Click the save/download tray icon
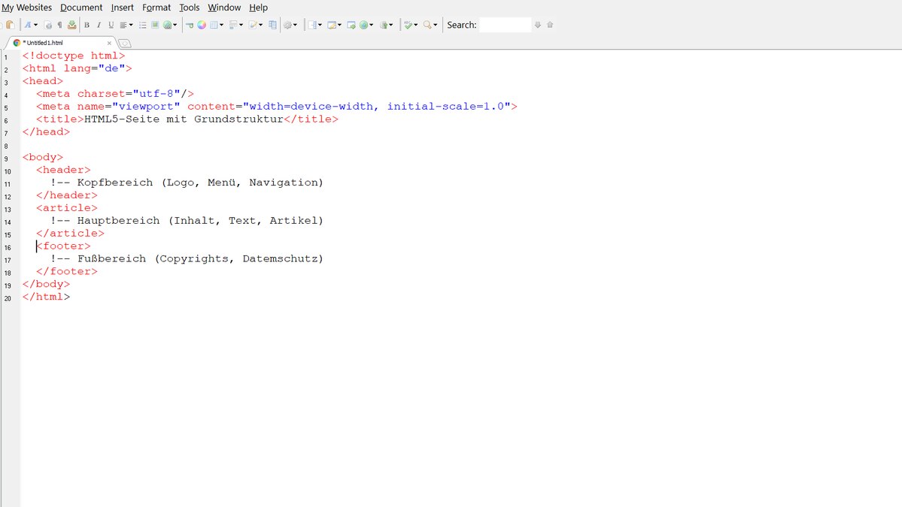 click(x=72, y=25)
